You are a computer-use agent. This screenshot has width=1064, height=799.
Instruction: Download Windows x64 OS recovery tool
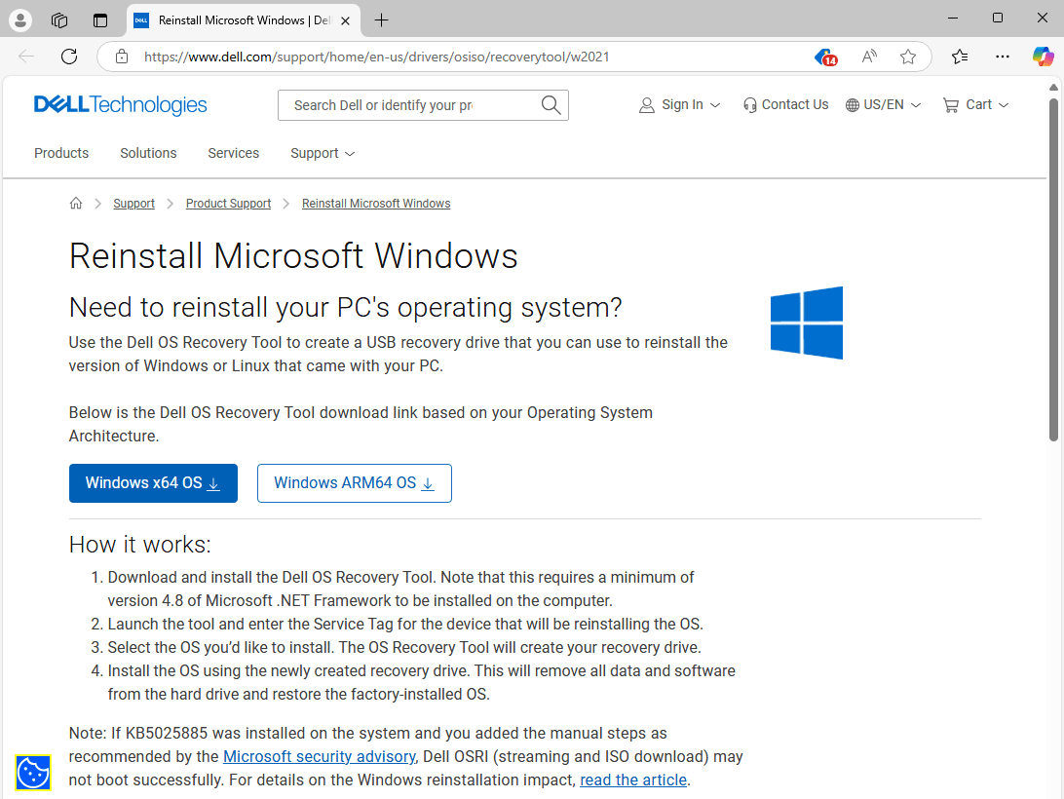coord(153,483)
